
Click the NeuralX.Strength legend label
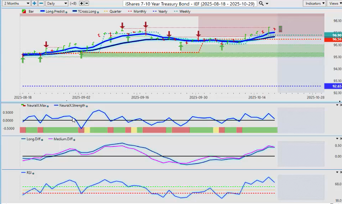[x=72, y=105]
